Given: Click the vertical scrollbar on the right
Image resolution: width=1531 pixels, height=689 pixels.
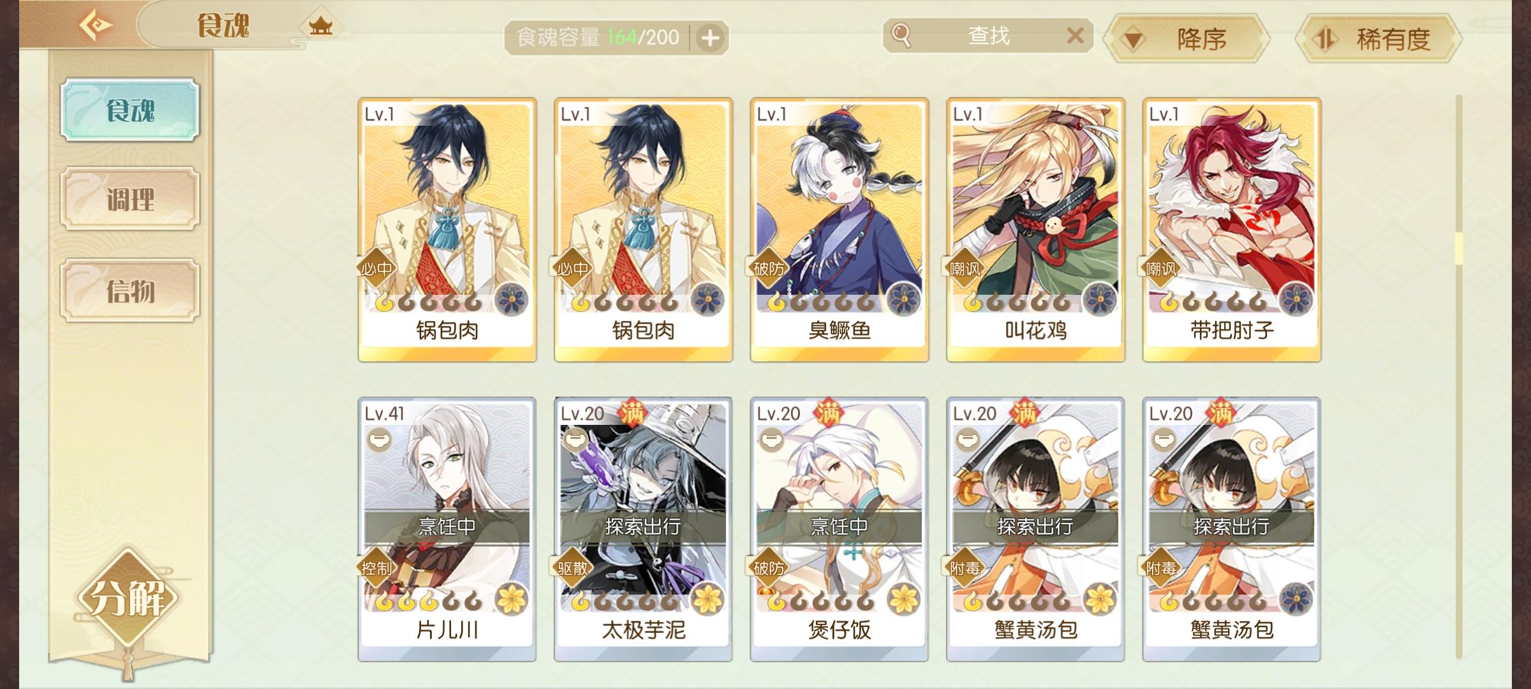Looking at the screenshot, I should [x=1458, y=376].
